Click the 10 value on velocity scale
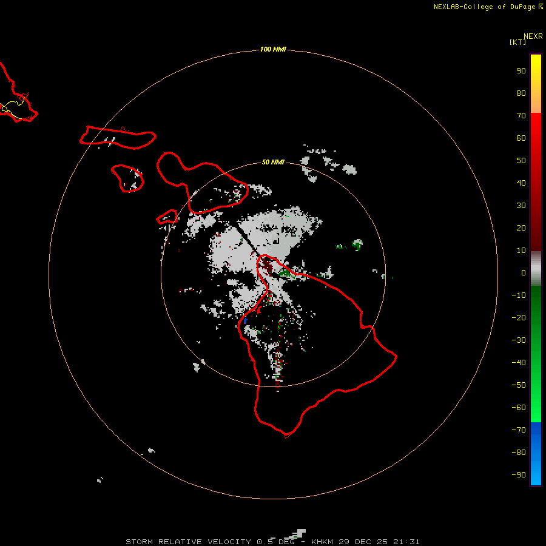Viewport: 546px width, 546px height. pyautogui.click(x=521, y=251)
